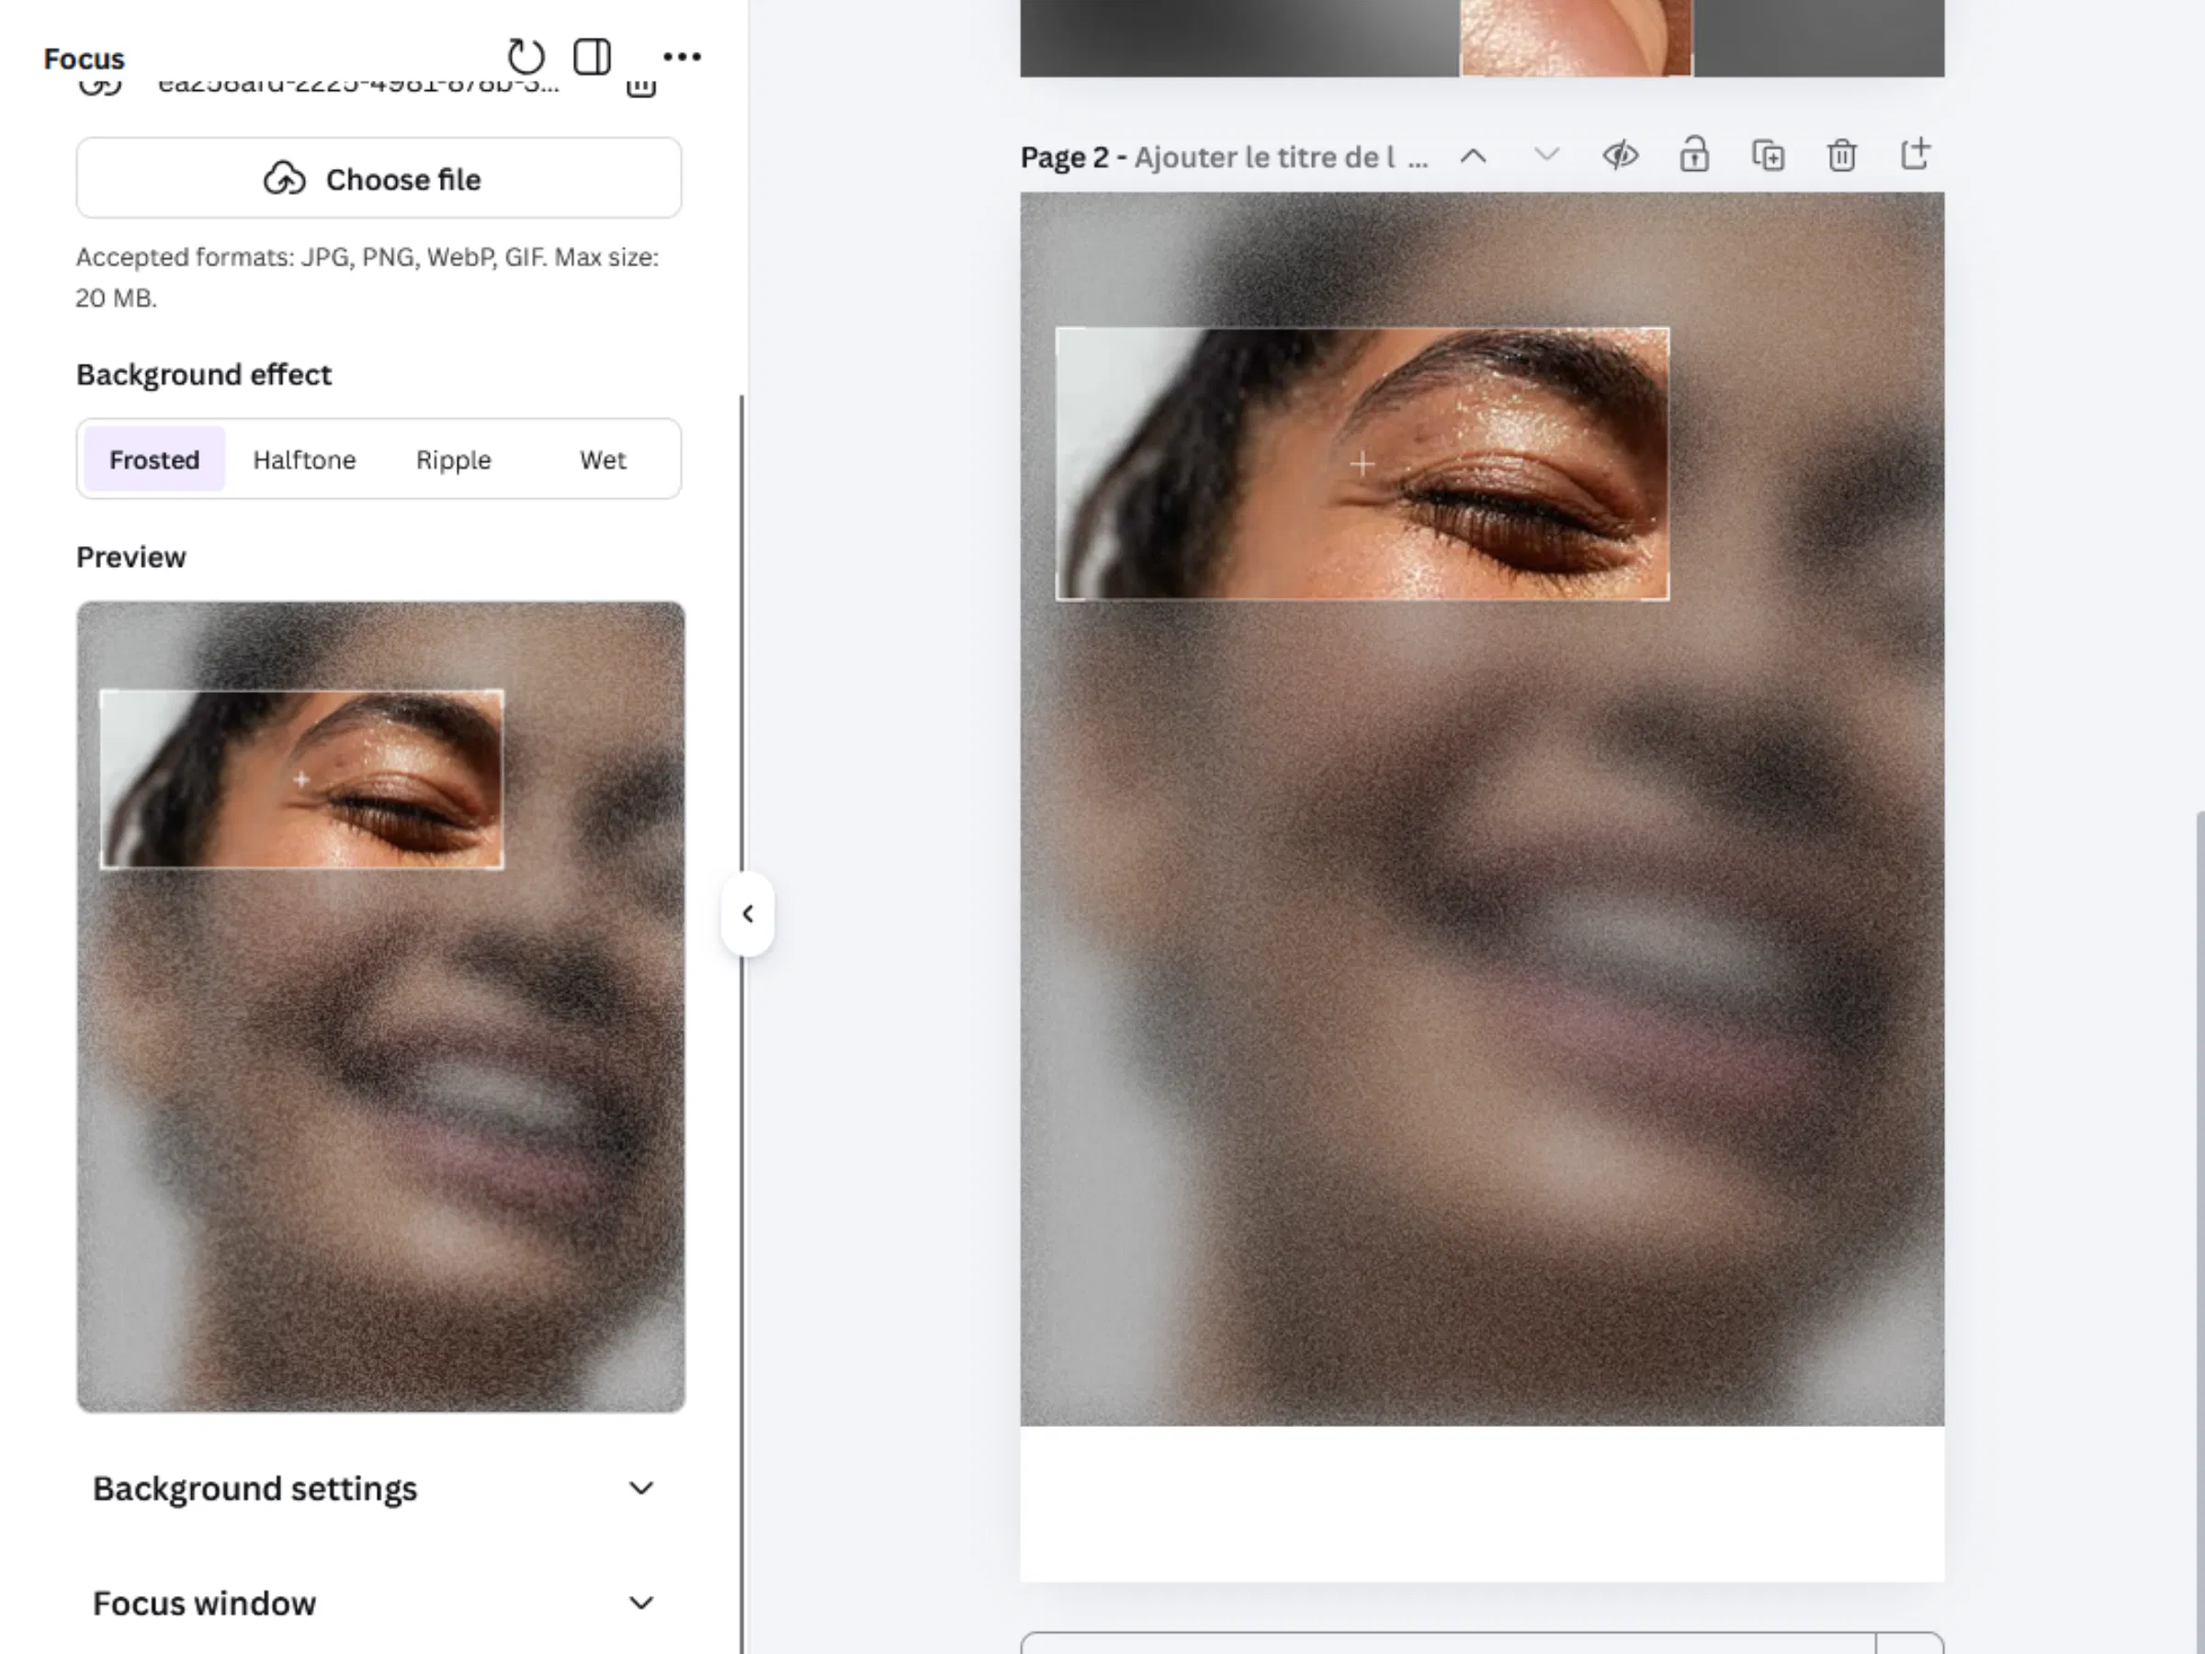Viewport: 2205px width, 1654px height.
Task: Click the side panel vertical scrollbar
Action: click(x=741, y=1024)
